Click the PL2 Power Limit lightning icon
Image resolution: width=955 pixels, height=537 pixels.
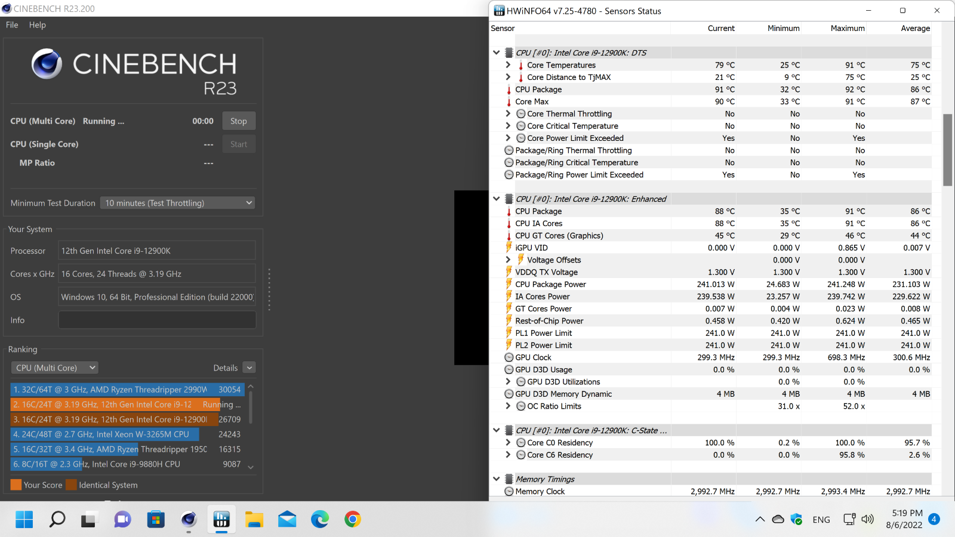(x=509, y=345)
